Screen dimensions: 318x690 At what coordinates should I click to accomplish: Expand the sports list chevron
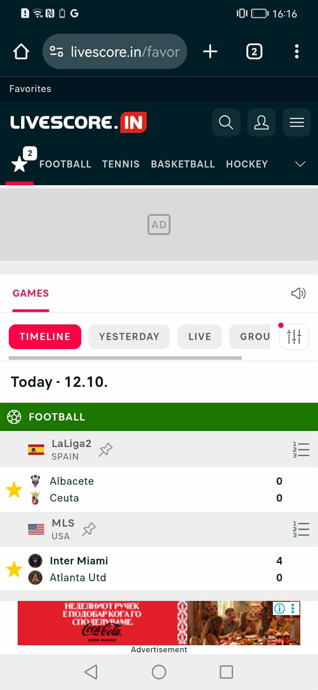[300, 164]
